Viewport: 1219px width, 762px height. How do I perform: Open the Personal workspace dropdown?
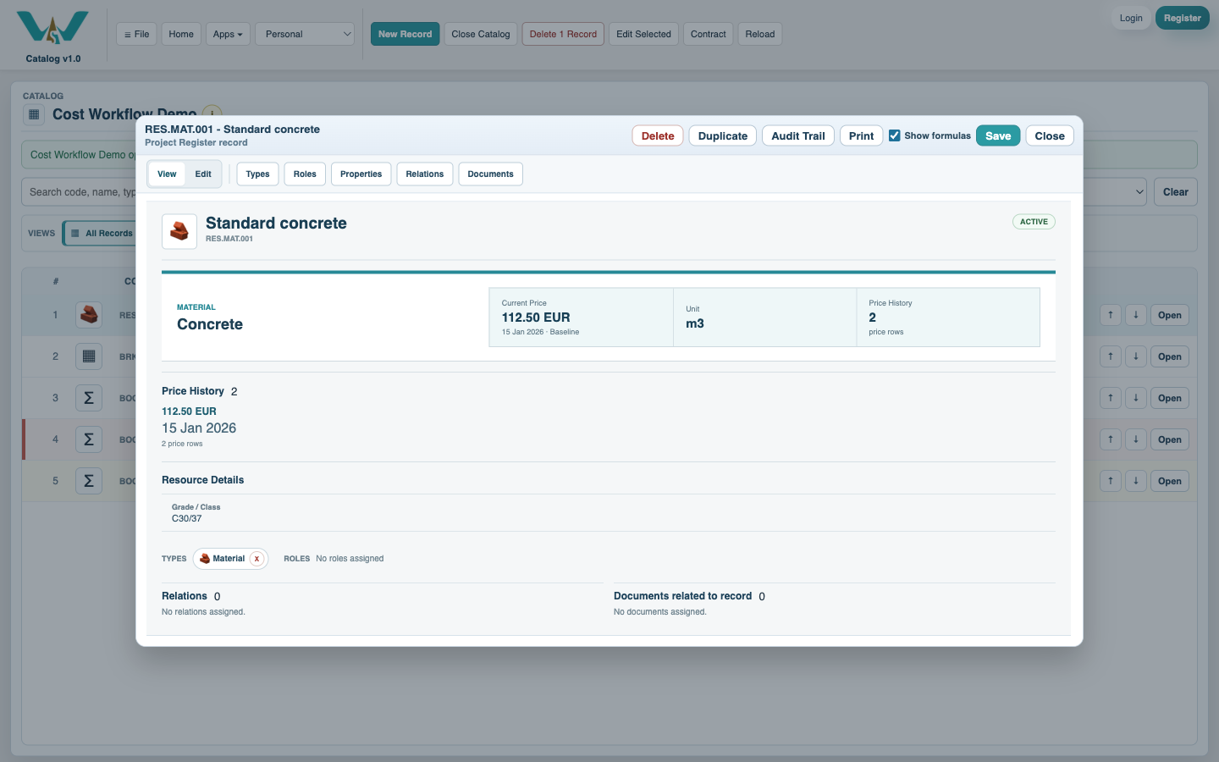tap(305, 34)
